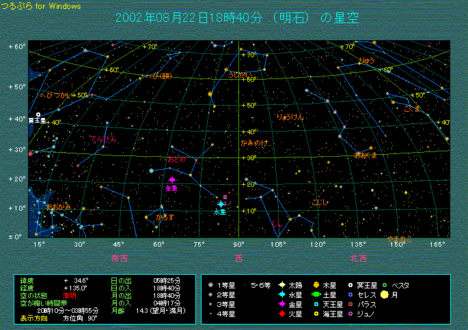
Task: Select the Pluto (冥王星) marker on the chart
Action: tap(38, 115)
